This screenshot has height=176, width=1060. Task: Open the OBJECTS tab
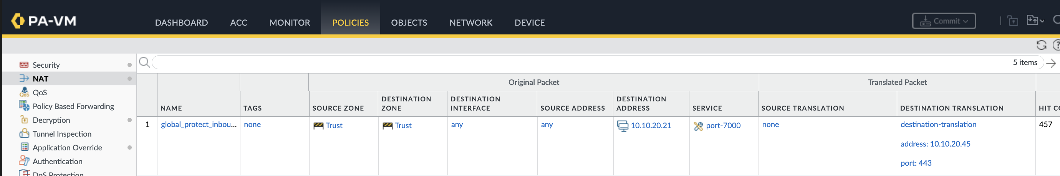pyautogui.click(x=409, y=23)
